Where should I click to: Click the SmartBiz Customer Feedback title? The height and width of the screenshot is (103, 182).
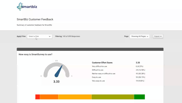(35, 19)
